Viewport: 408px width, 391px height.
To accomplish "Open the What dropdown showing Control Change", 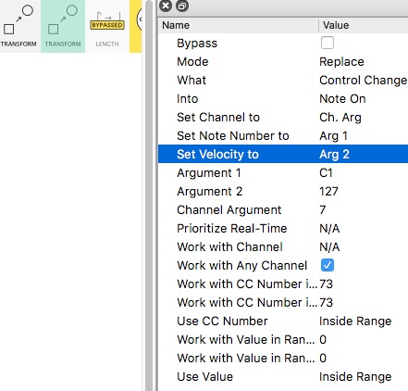I will [364, 80].
